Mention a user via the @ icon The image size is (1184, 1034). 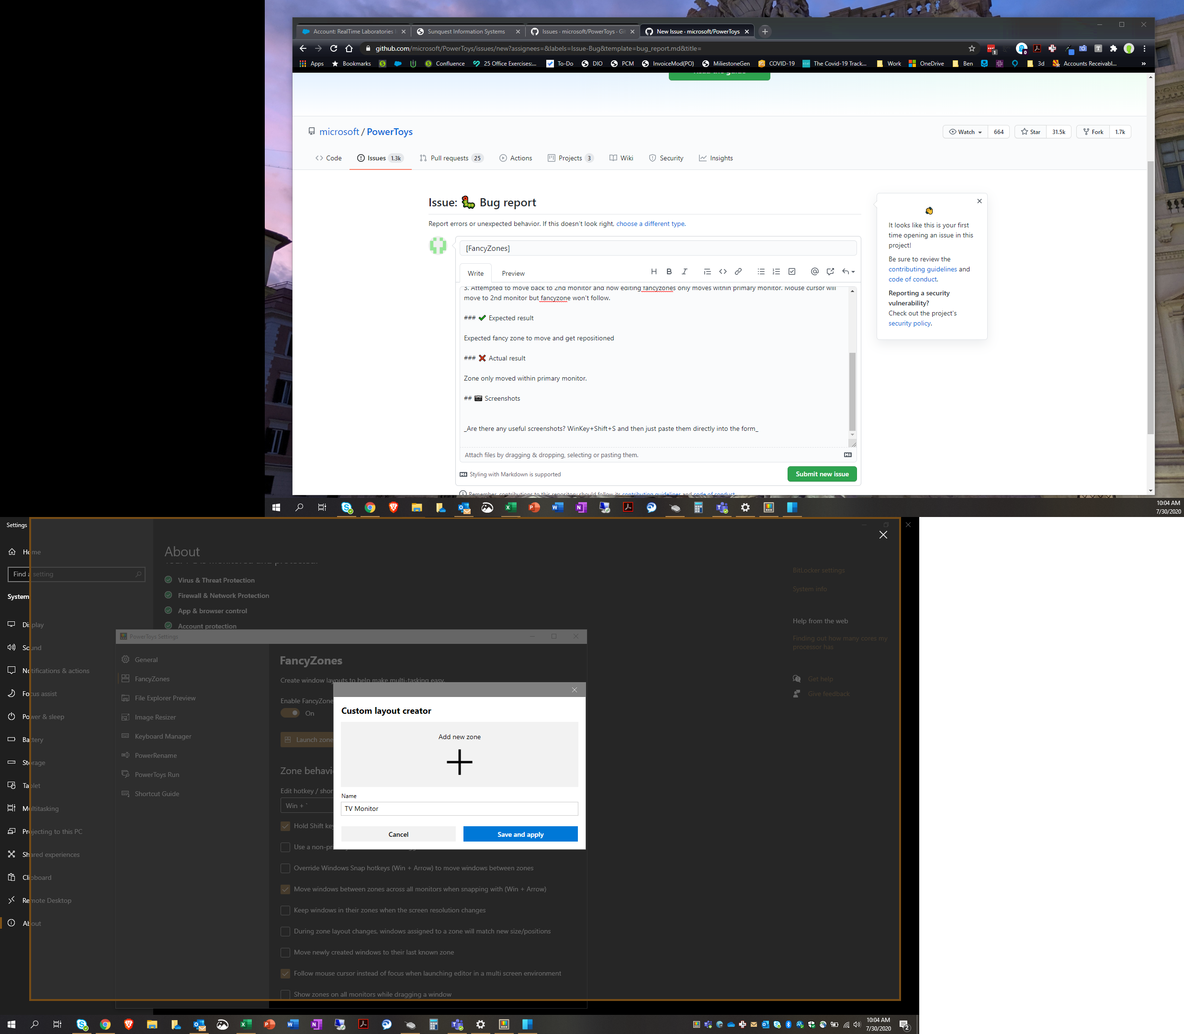(815, 271)
